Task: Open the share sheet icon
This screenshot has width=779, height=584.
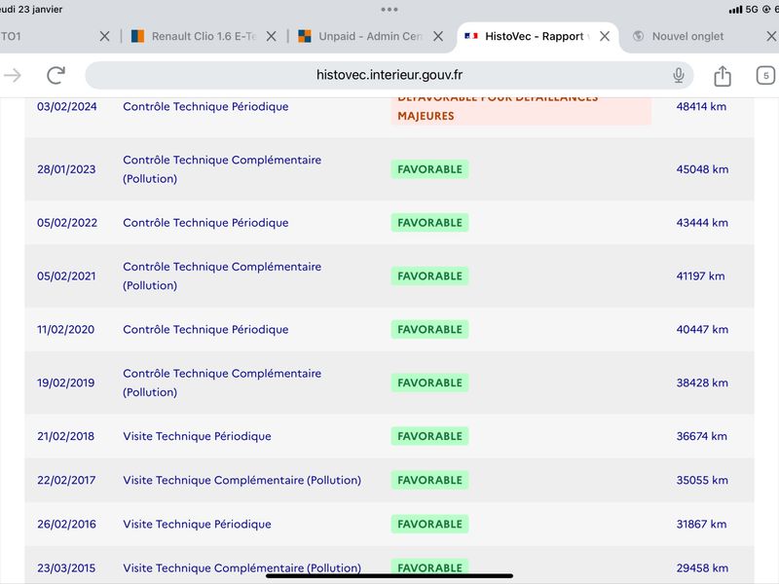Action: (x=723, y=76)
